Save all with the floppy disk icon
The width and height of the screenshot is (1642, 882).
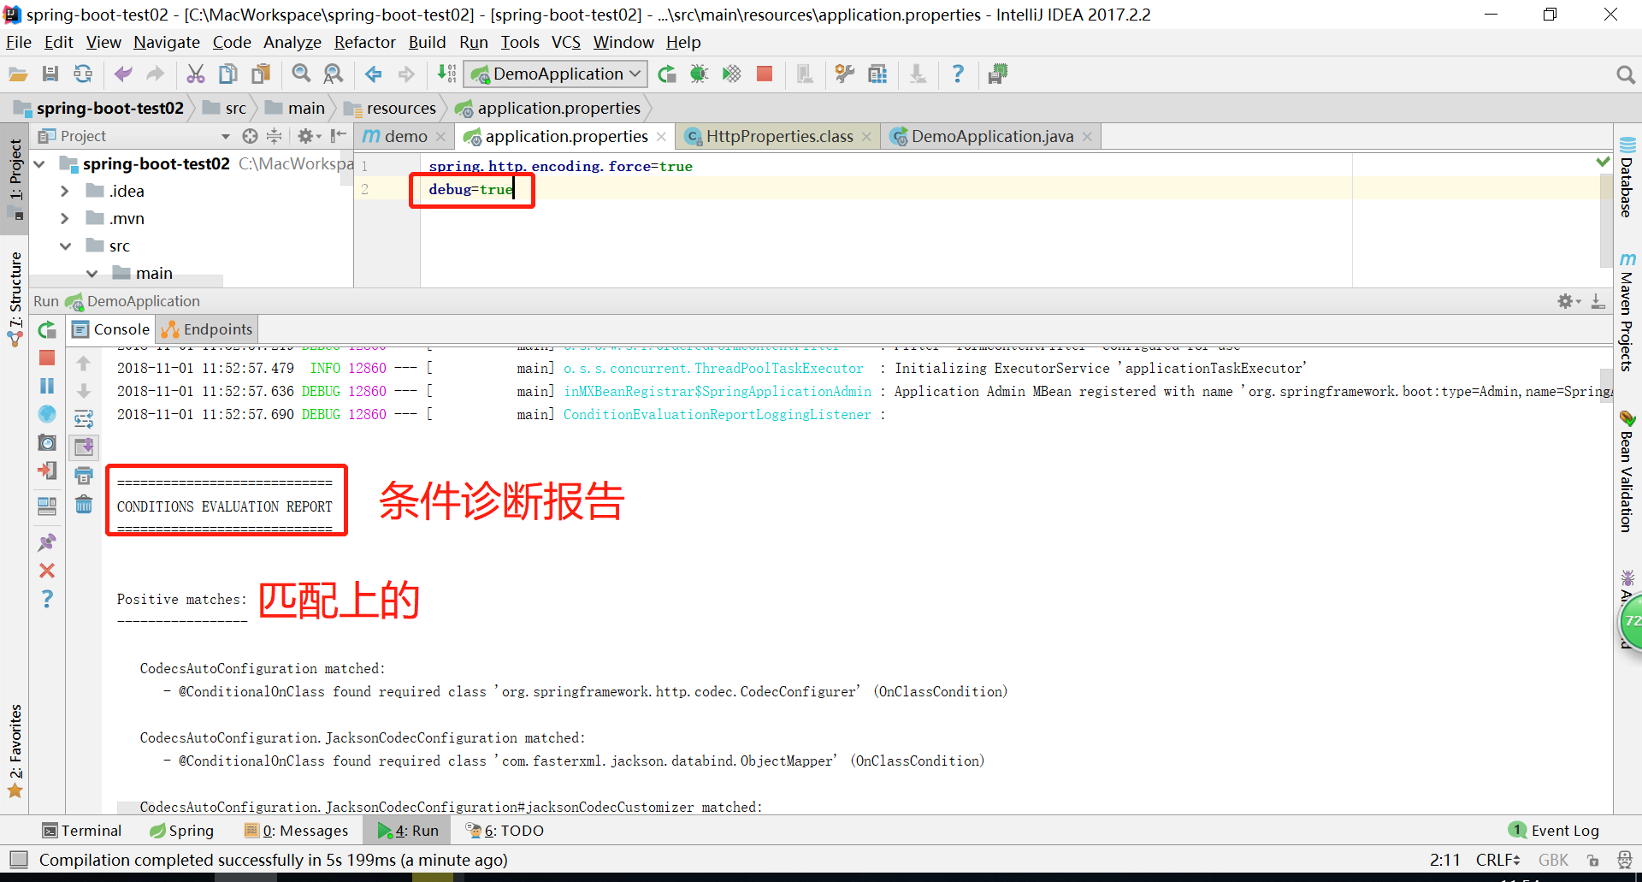(50, 74)
